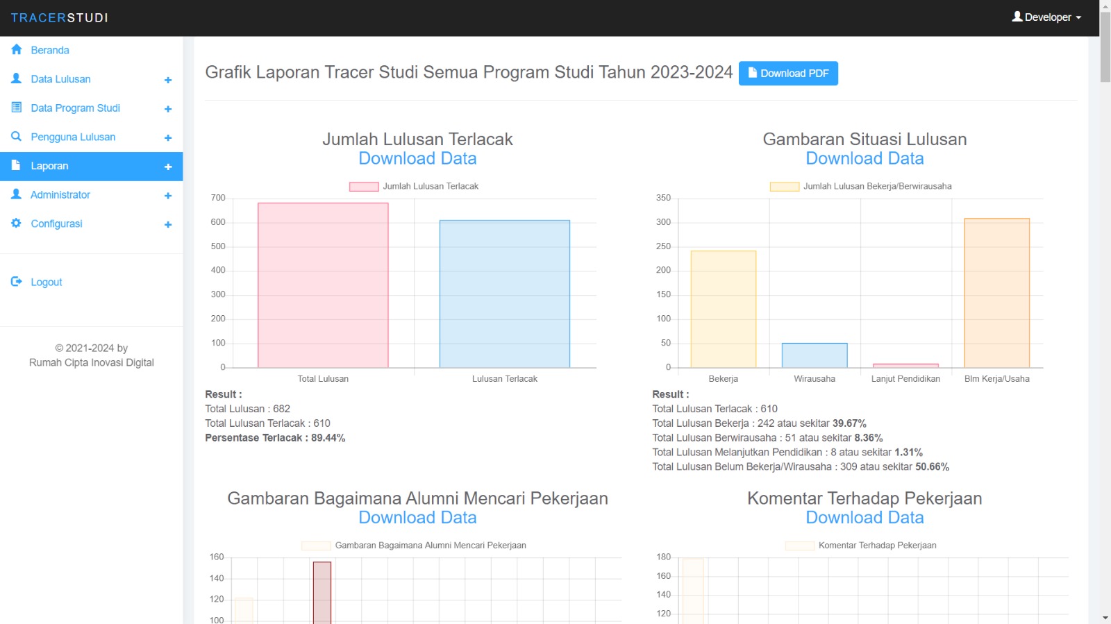Click the Configurasi gear icon
The image size is (1111, 624).
(17, 224)
